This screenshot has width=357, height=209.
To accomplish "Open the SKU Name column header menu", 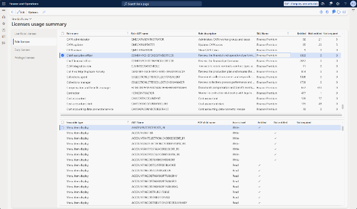I will click(263, 33).
